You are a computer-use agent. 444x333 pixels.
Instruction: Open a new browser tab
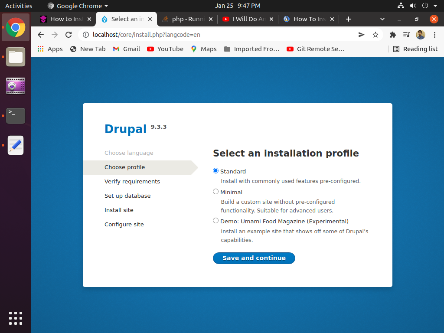pos(349,19)
